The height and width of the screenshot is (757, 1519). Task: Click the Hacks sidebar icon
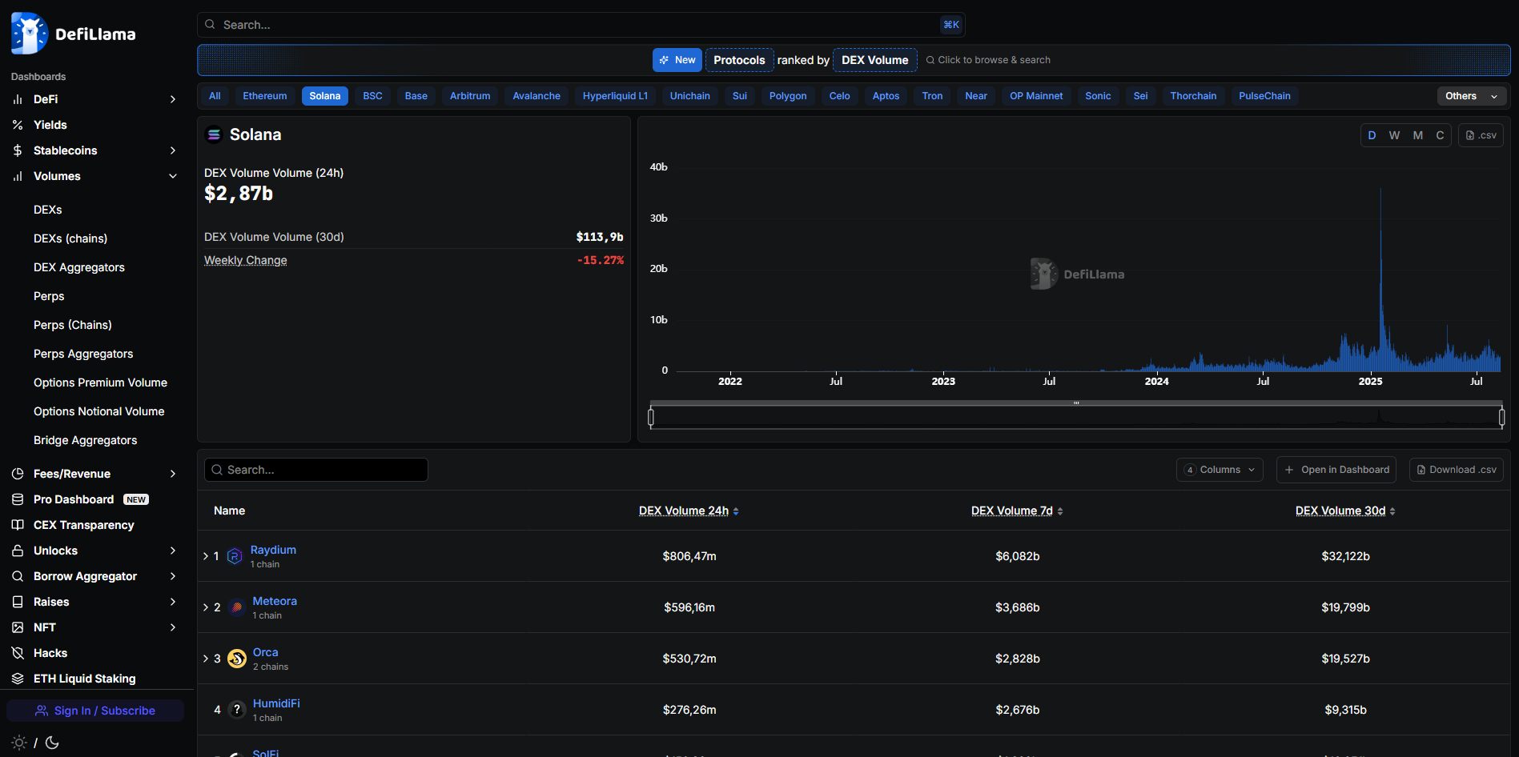coord(18,653)
